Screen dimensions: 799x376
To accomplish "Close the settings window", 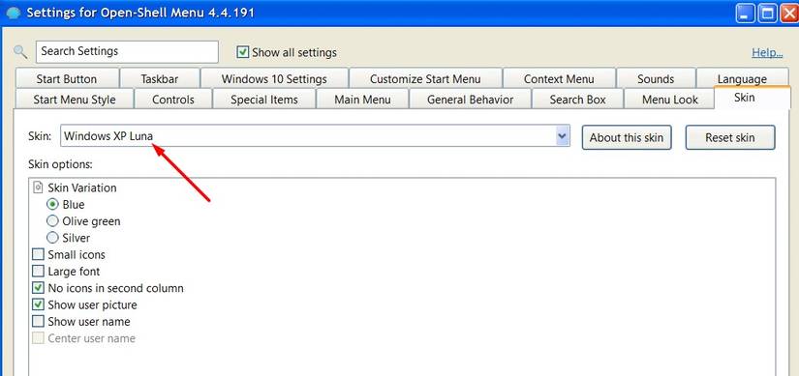I will (789, 13).
